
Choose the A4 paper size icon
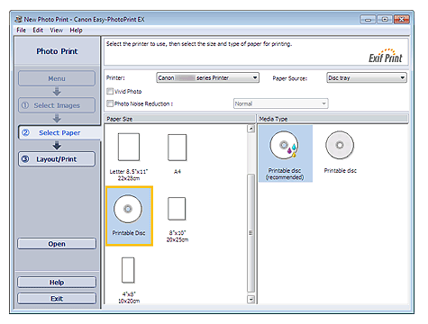pyautogui.click(x=177, y=148)
